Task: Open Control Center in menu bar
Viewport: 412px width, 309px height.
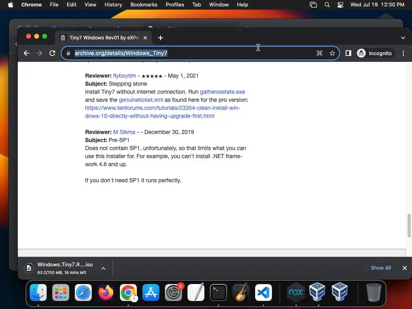Action: [340, 5]
